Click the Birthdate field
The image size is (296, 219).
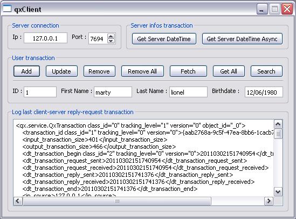[264, 92]
